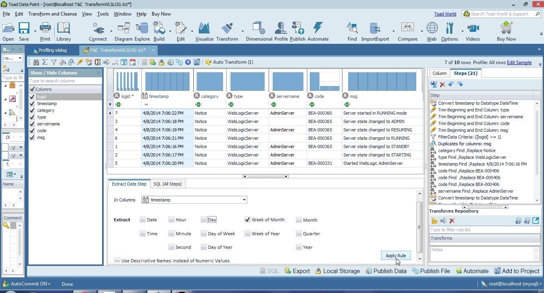Image resolution: width=544 pixels, height=293 pixels.
Task: Click the extract date calendar icon
Action: 133,62
